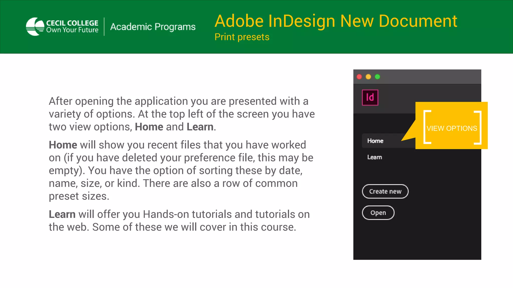Click the Create new button
This screenshot has width=513, height=288.
(385, 191)
